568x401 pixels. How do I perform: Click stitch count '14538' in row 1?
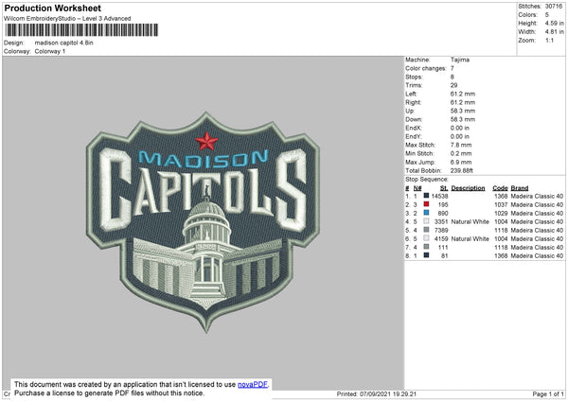tap(440, 196)
